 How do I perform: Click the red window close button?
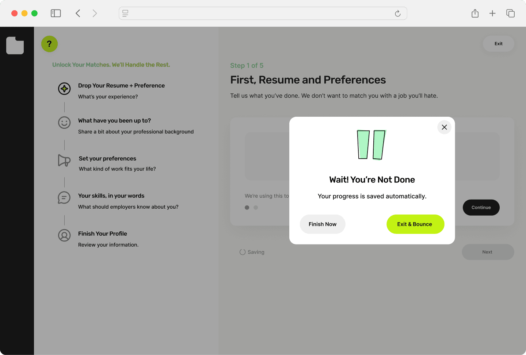pos(15,13)
